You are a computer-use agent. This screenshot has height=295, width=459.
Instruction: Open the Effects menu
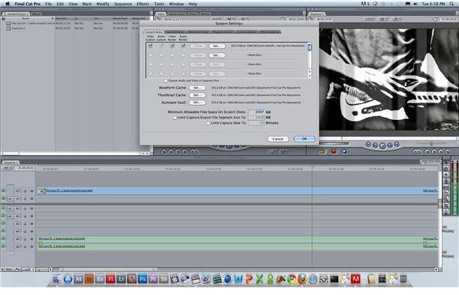click(143, 4)
